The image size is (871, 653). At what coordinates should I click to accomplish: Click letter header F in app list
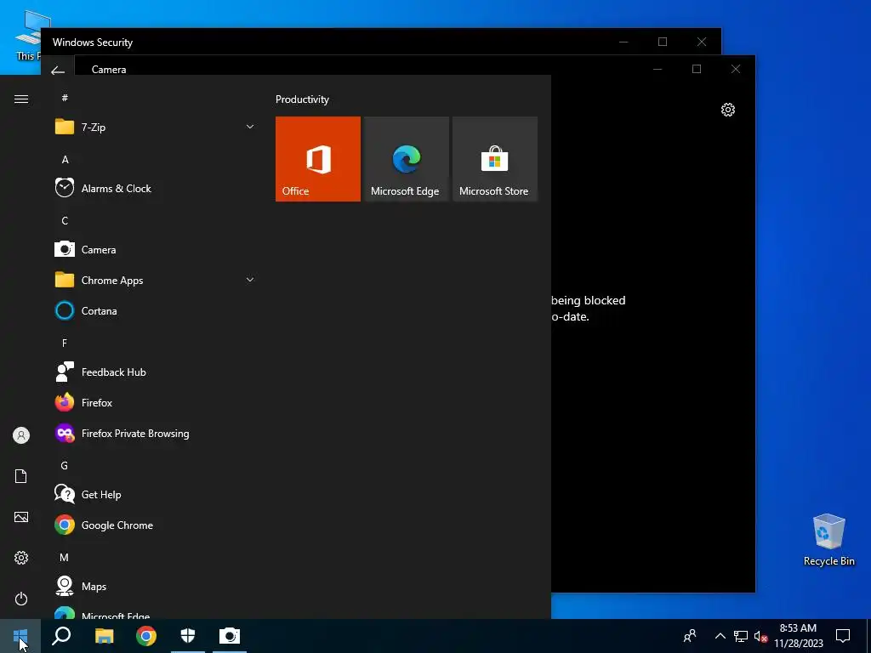65,344
